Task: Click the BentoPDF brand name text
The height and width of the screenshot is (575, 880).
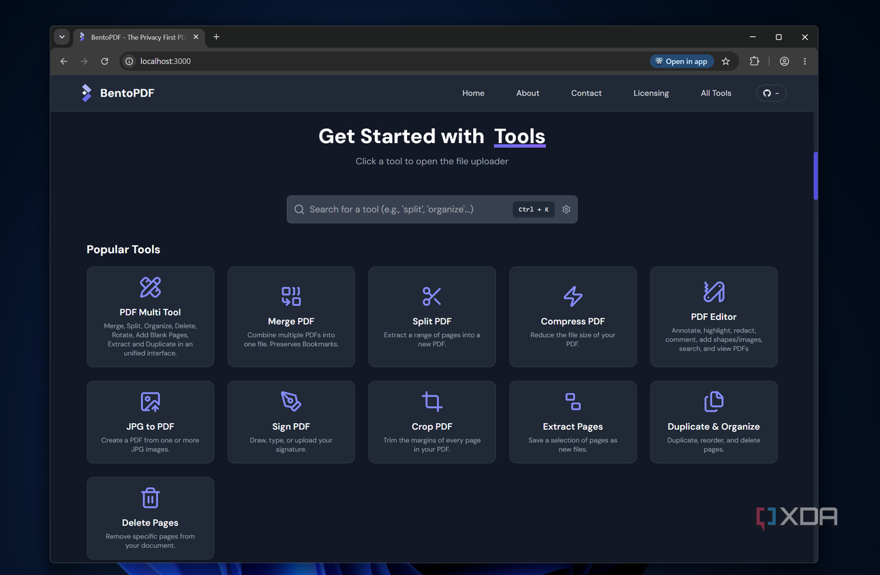Action: (x=127, y=93)
